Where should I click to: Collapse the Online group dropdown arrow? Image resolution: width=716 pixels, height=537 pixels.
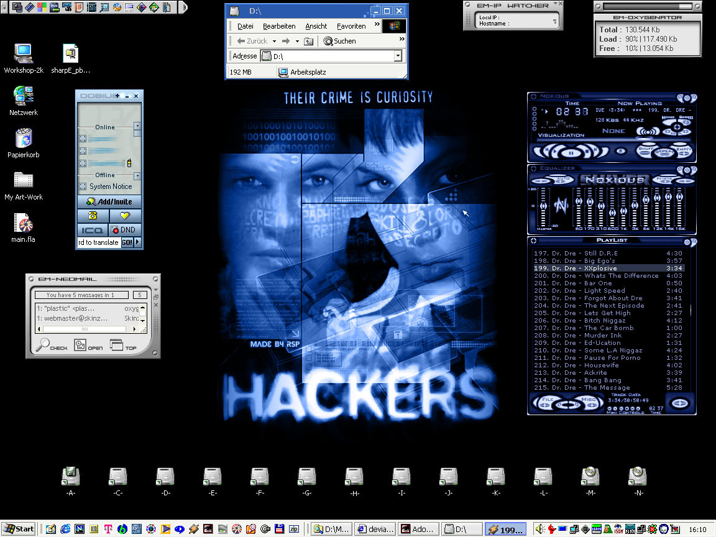pos(137,126)
